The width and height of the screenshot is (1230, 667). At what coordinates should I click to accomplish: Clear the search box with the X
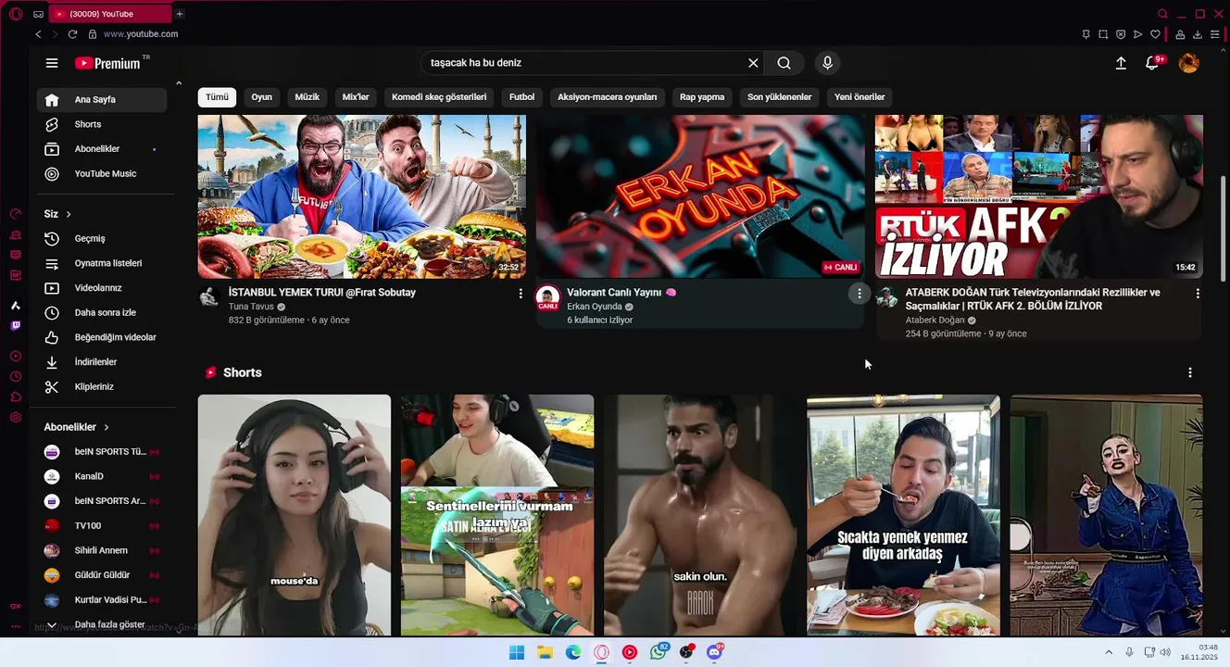click(753, 63)
